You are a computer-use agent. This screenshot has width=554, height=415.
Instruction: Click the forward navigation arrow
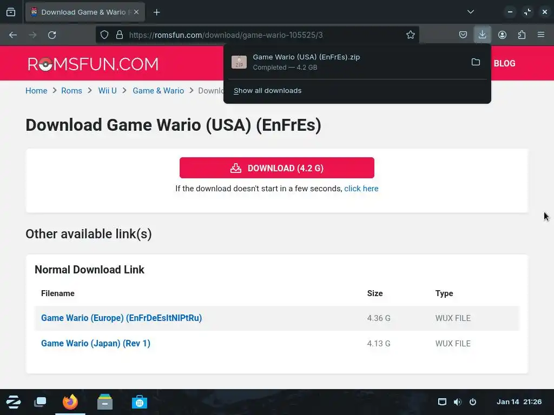coord(32,35)
